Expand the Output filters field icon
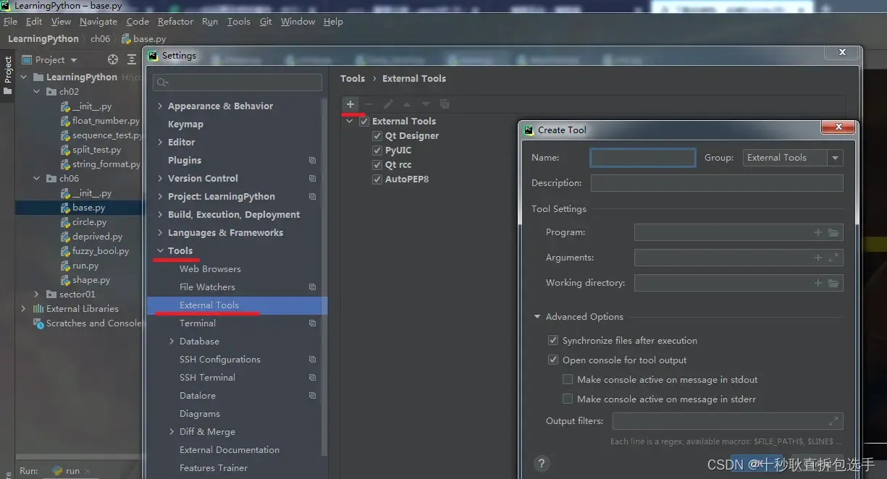This screenshot has width=887, height=479. click(833, 421)
